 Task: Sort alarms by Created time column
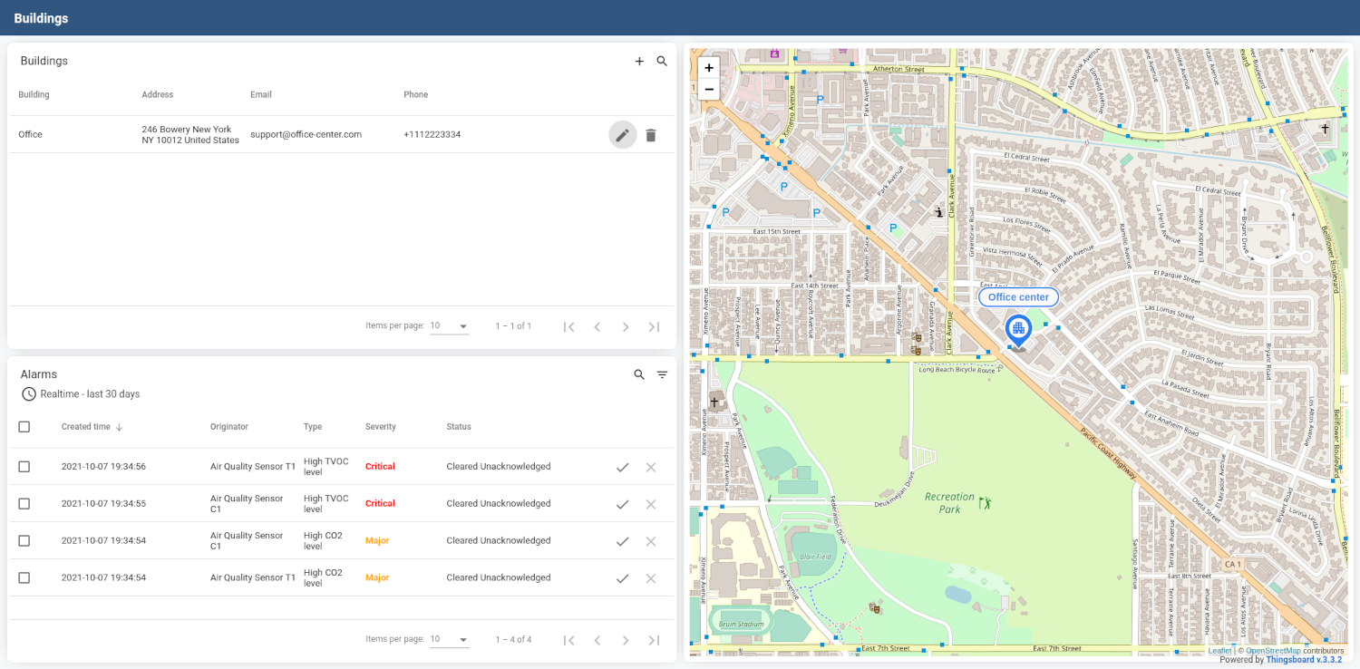coord(86,427)
